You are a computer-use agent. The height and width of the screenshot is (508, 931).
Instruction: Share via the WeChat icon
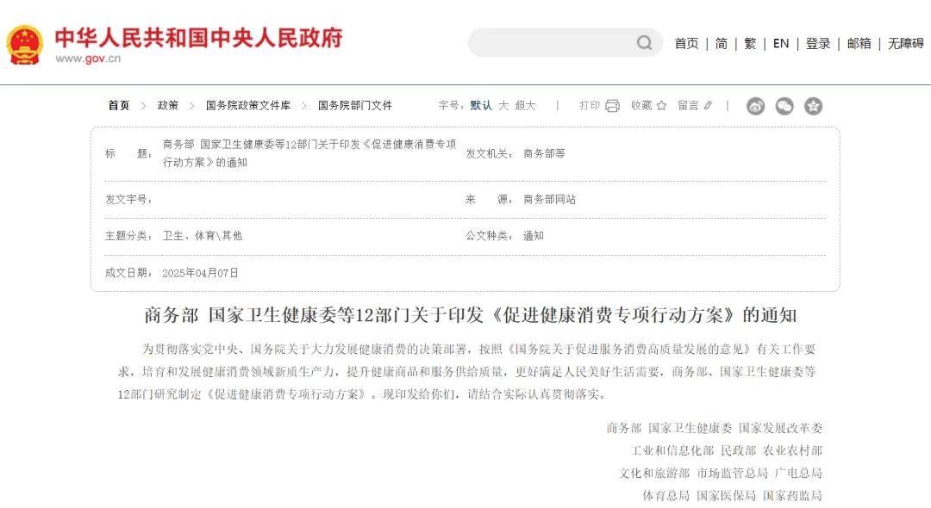coord(784,106)
